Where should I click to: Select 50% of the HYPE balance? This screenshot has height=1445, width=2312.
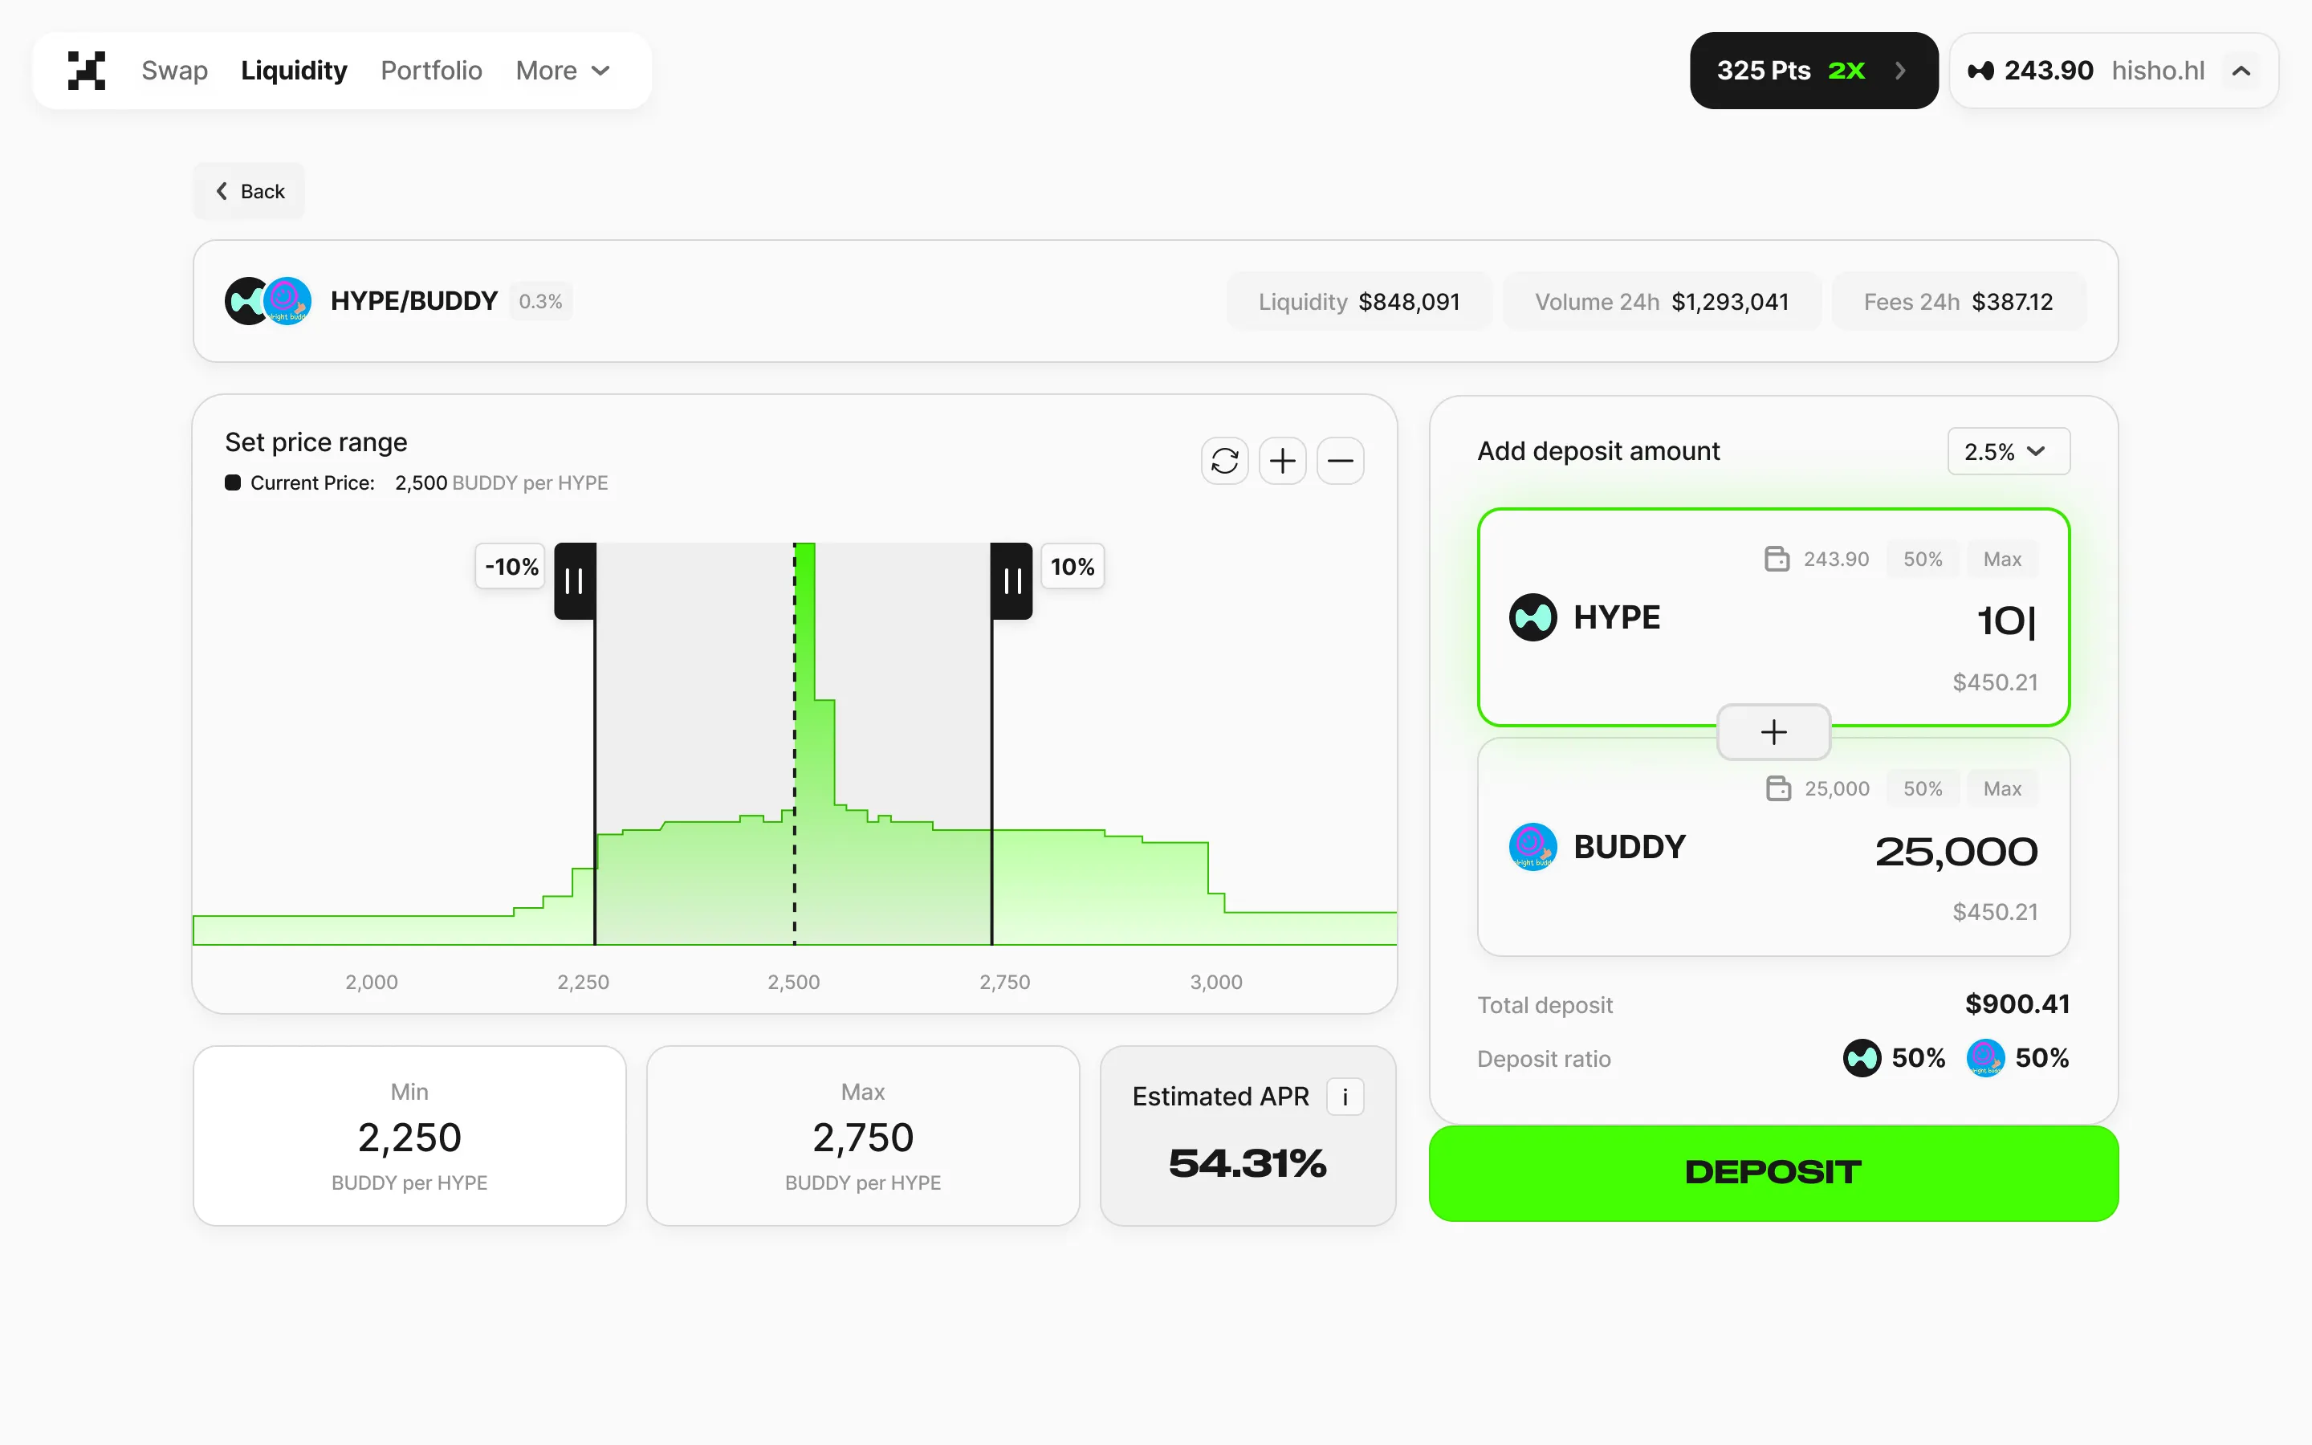(x=1922, y=559)
